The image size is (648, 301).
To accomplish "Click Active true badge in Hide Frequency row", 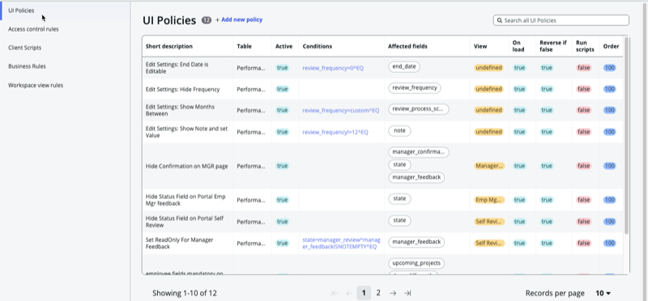I will click(x=282, y=89).
